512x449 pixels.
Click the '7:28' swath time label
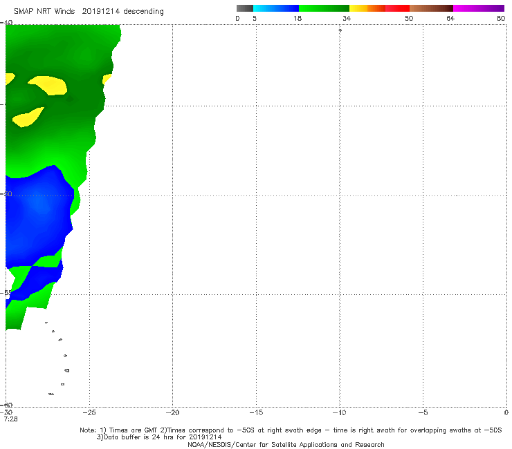11,419
